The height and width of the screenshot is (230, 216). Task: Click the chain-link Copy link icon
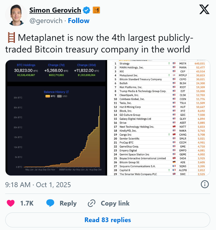92,203
